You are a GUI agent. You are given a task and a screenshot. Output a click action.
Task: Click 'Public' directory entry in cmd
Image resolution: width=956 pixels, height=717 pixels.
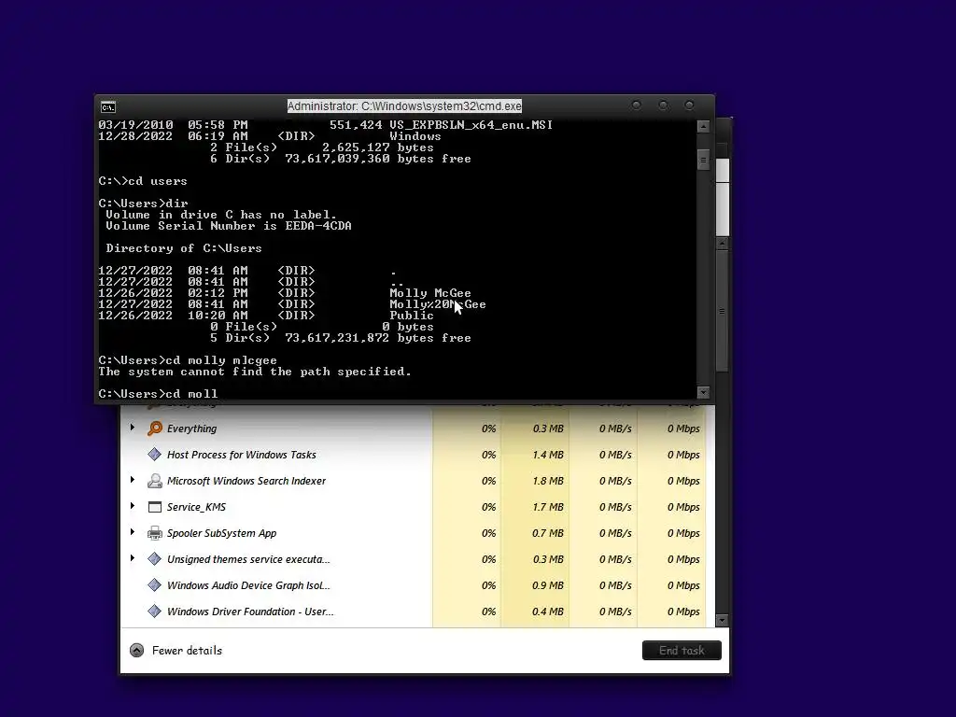(412, 316)
